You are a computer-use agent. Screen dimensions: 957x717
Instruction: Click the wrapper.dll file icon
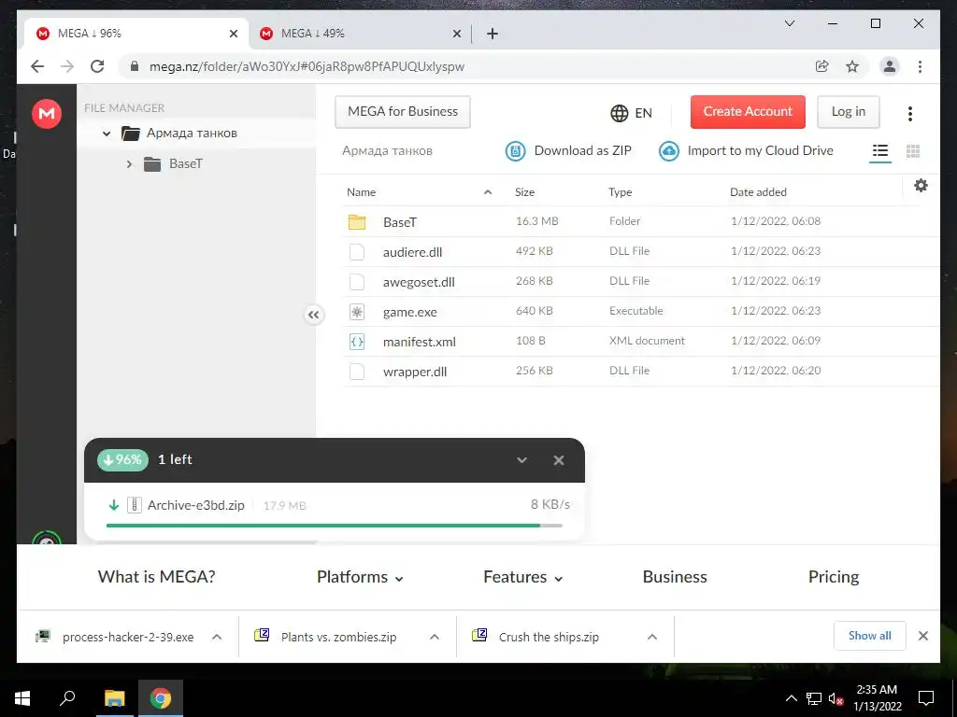[x=357, y=372]
